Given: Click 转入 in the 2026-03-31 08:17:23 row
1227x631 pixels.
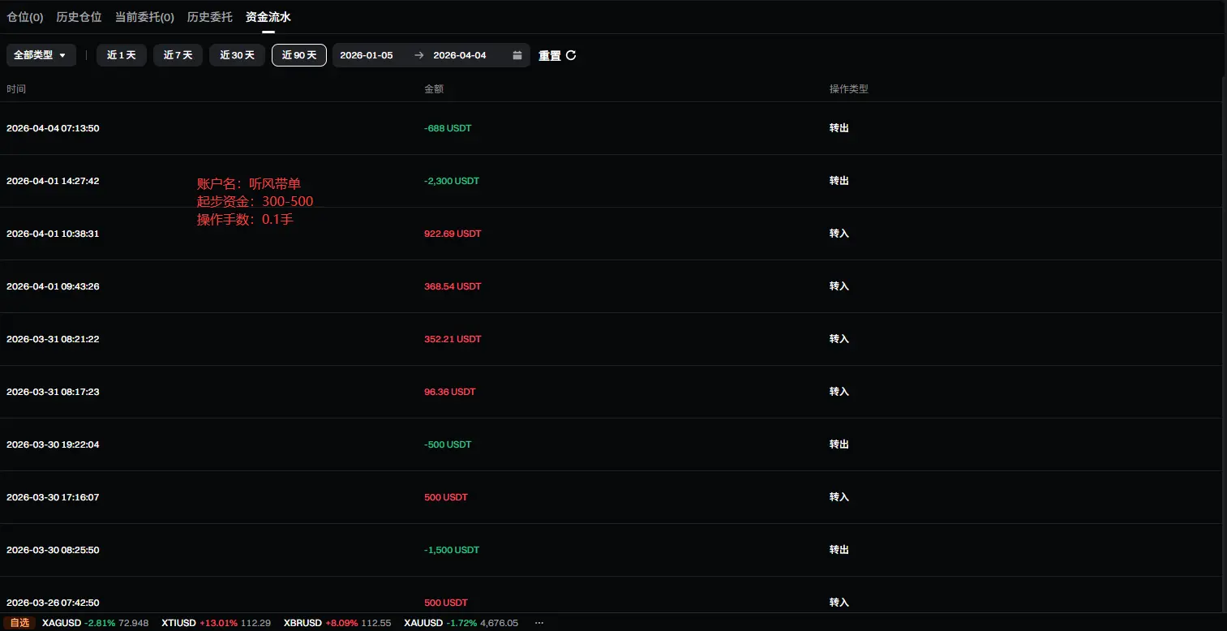Looking at the screenshot, I should 839,392.
